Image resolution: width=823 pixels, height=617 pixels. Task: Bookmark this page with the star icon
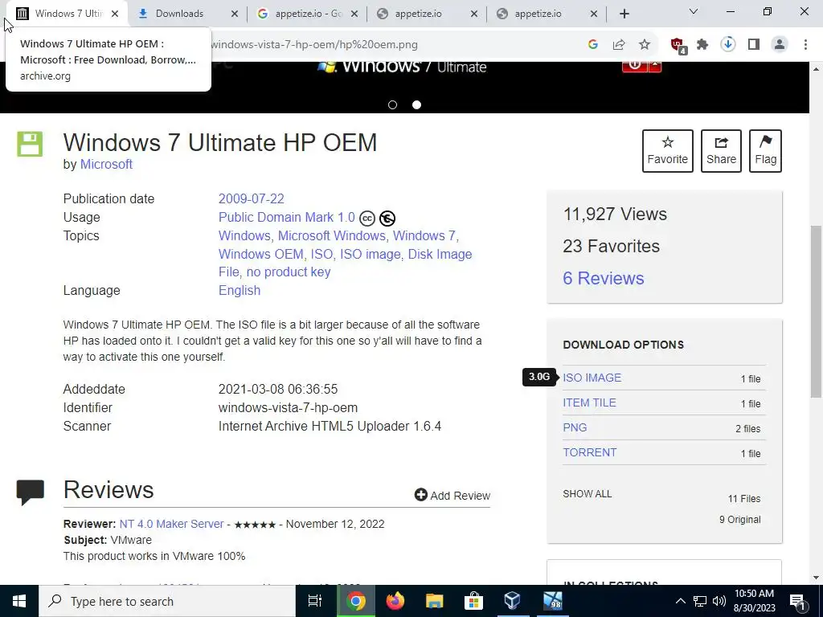[x=645, y=45]
